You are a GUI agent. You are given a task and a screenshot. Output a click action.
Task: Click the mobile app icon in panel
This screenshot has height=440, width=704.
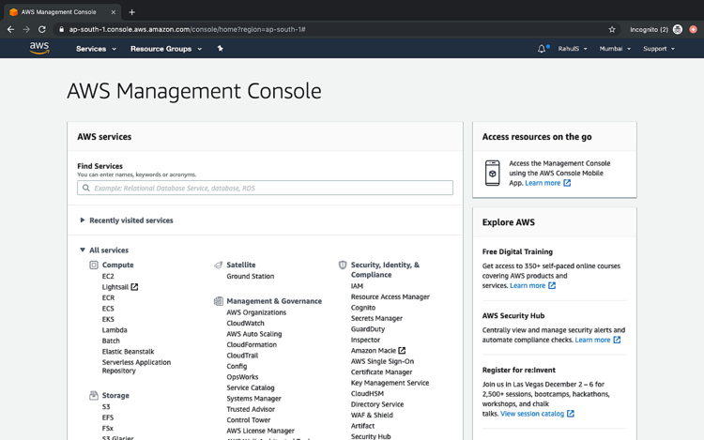[x=493, y=173]
